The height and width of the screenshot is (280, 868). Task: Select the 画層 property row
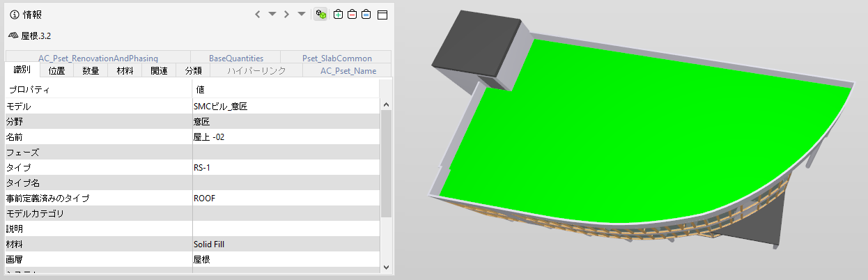pyautogui.click(x=193, y=260)
